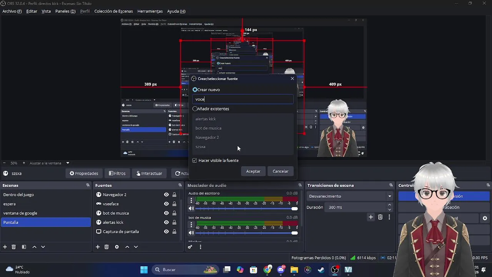
Task: Move source up in Fuentes toolbar
Action: point(127,247)
